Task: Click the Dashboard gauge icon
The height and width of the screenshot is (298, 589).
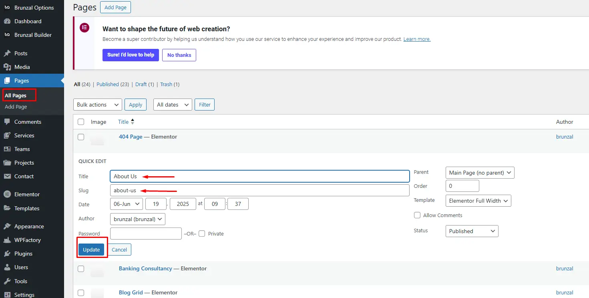Action: (7, 21)
